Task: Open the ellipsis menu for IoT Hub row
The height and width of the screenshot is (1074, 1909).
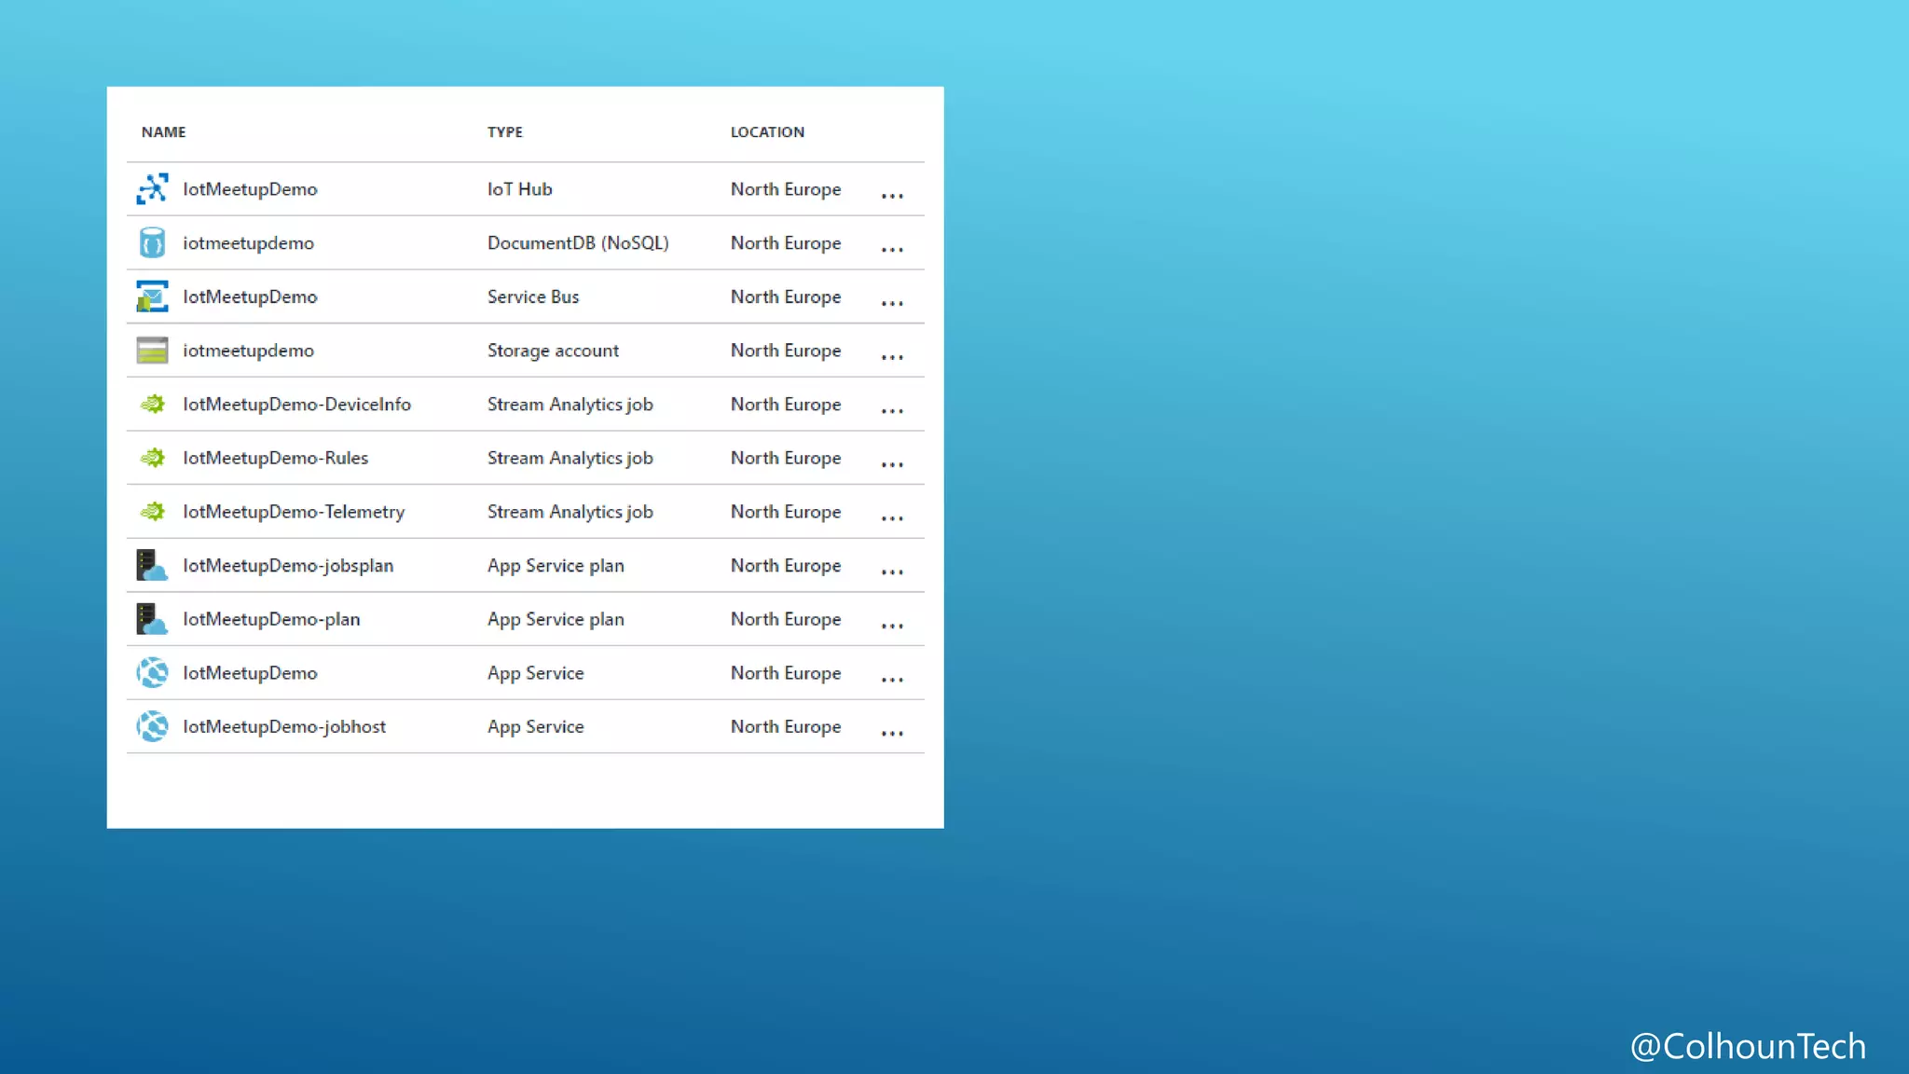Action: 892,196
